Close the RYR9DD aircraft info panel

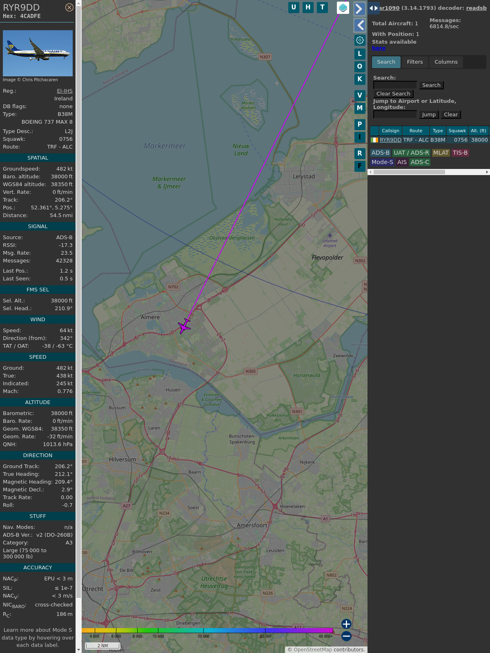(69, 7)
